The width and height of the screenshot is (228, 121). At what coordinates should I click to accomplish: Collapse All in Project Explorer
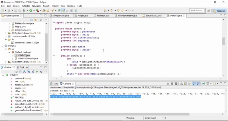(32, 20)
